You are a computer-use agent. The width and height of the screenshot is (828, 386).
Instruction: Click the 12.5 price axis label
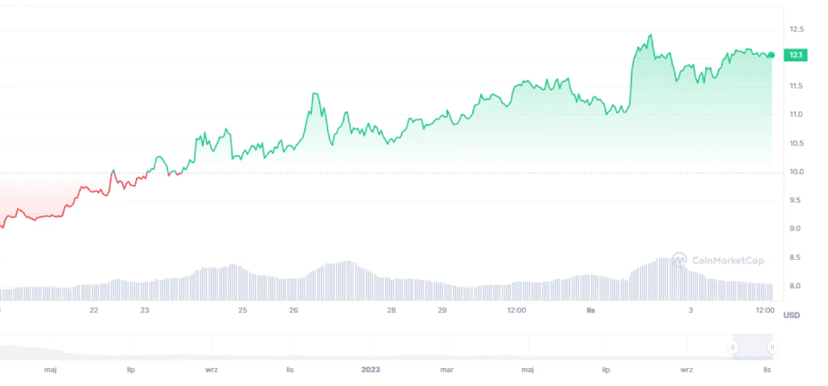pyautogui.click(x=796, y=29)
